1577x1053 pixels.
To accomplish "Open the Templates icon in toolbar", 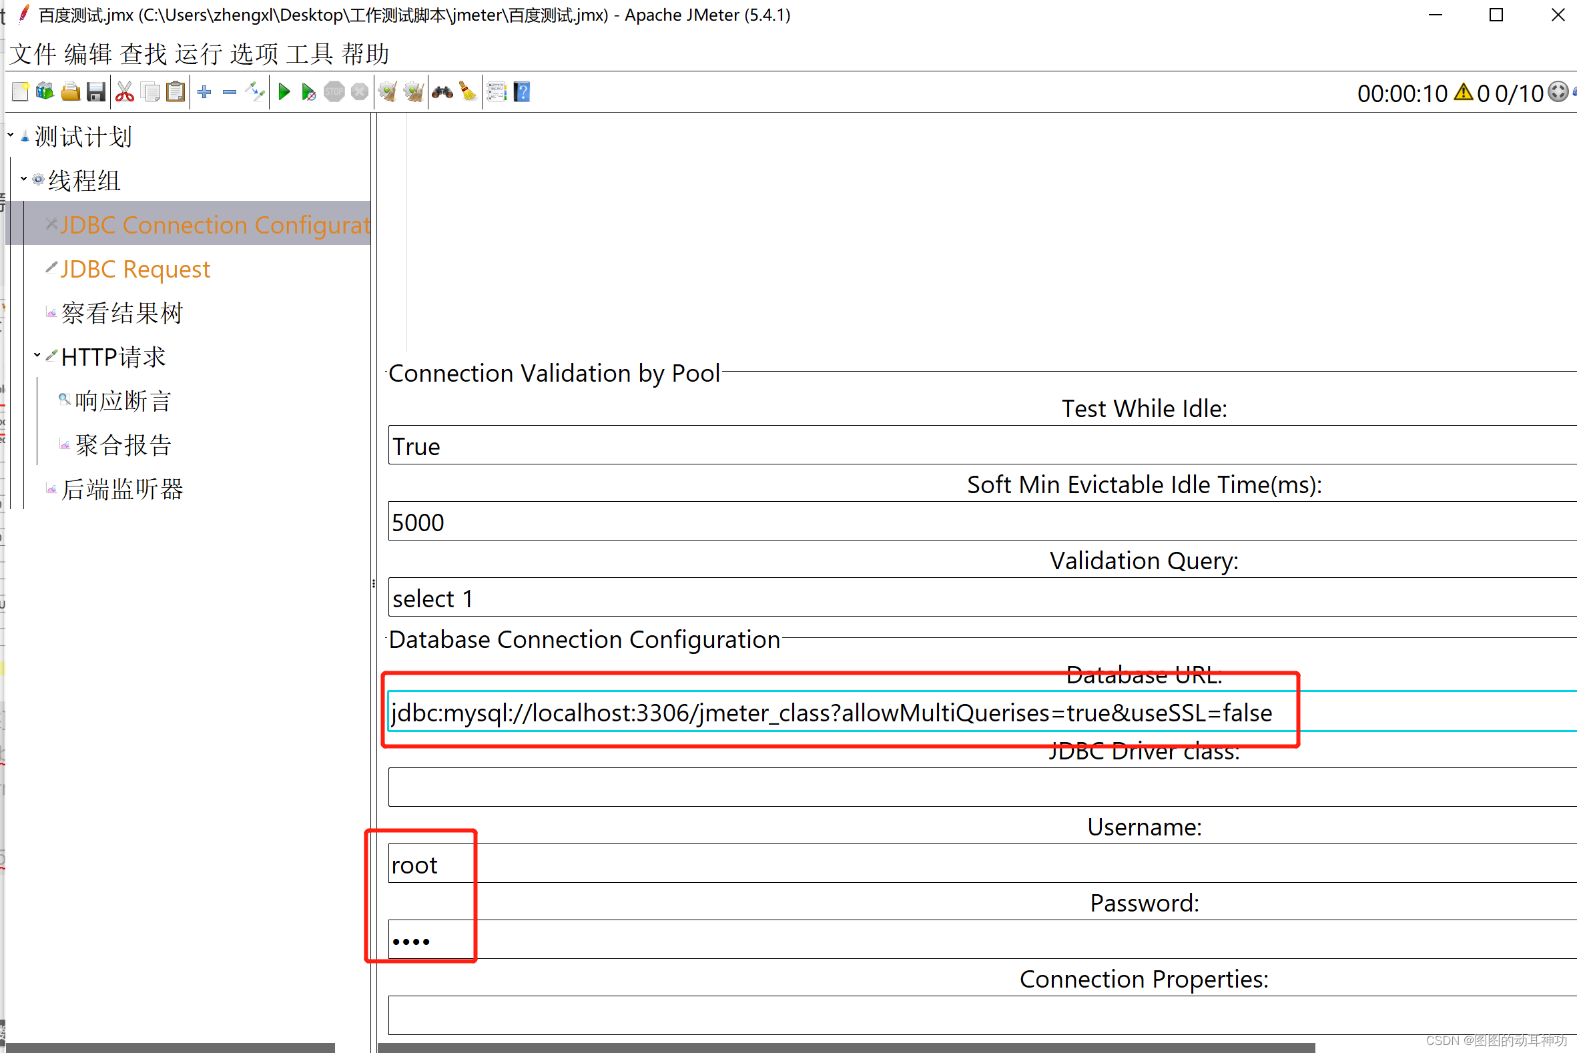I will (x=45, y=91).
